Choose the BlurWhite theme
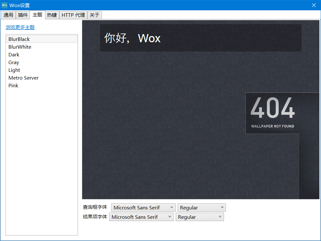Screen dimensions: 321x241 (x=42, y=47)
